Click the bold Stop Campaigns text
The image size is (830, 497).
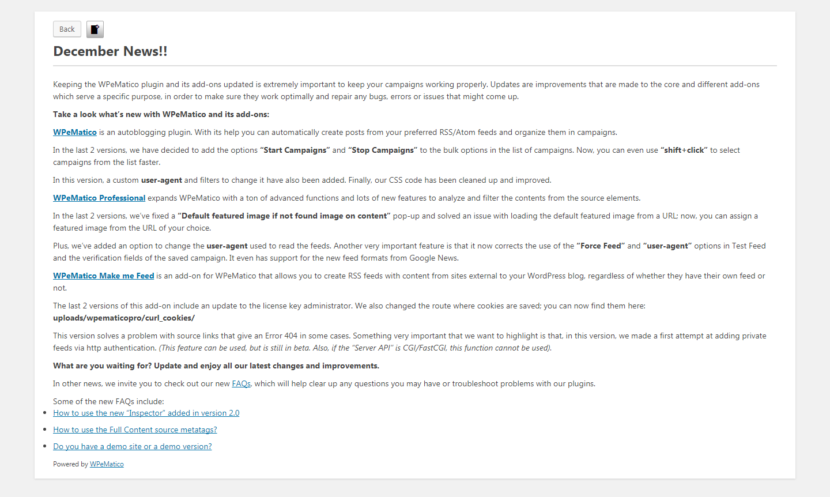pos(383,150)
